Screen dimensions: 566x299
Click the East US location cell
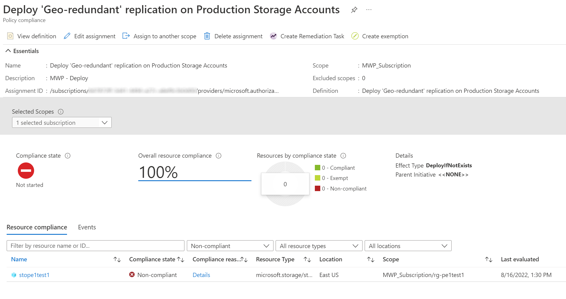point(329,275)
